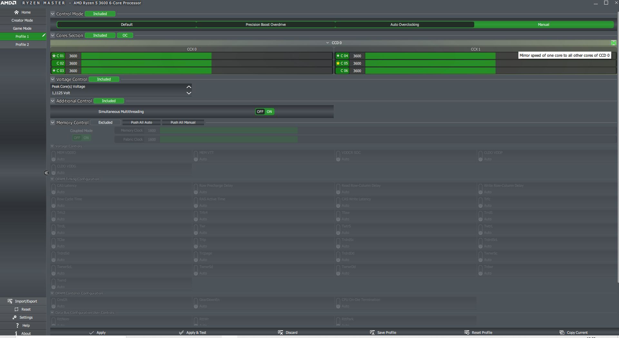Click the C 05 core speed slider bar

(490, 63)
